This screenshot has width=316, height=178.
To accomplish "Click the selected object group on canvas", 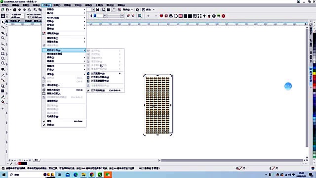I will [158, 105].
